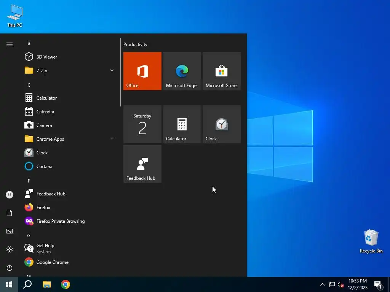Open Feedback Hub in the app list
This screenshot has width=390, height=292.
pos(69,194)
